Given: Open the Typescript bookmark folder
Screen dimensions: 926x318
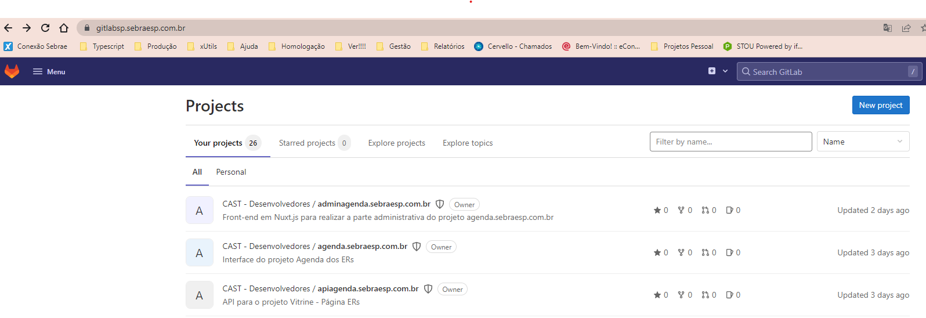Looking at the screenshot, I should [x=102, y=46].
